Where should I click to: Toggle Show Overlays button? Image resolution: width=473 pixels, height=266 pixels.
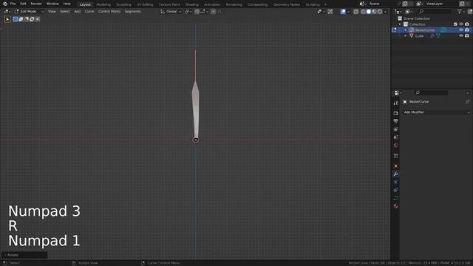tap(343, 12)
